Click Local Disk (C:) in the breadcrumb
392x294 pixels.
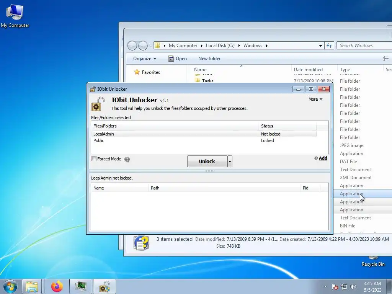(x=220, y=46)
